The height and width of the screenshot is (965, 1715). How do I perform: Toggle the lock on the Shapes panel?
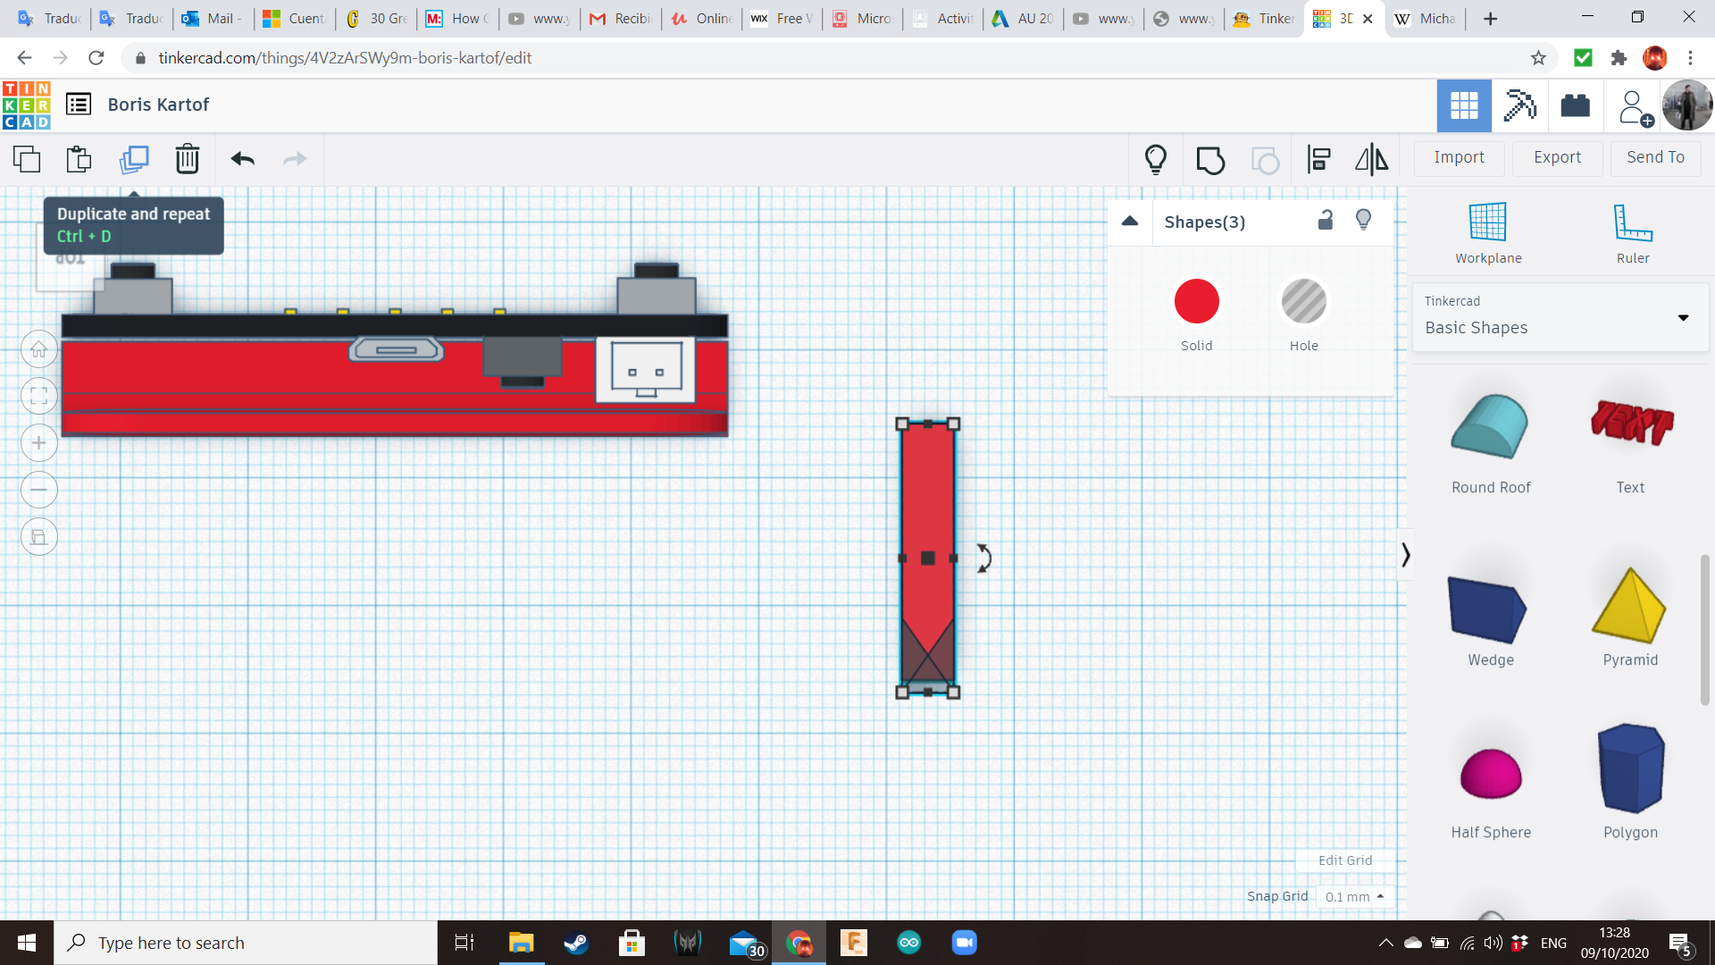pyautogui.click(x=1325, y=220)
